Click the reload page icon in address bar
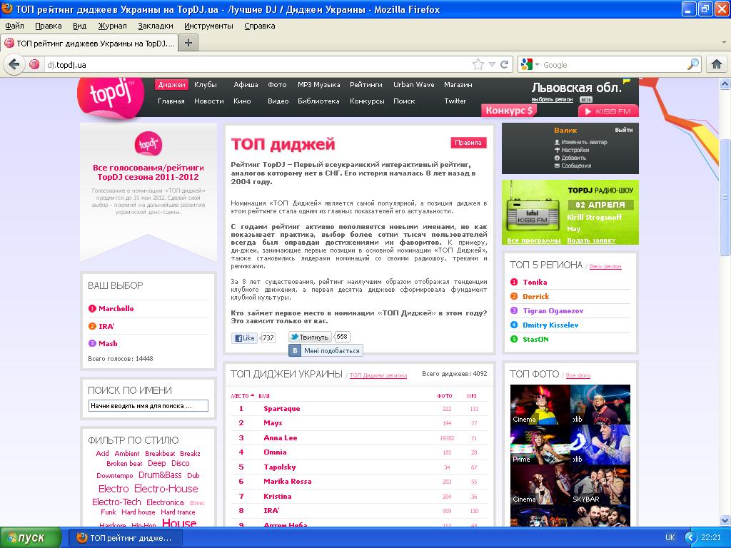731x548 pixels. pyautogui.click(x=504, y=65)
